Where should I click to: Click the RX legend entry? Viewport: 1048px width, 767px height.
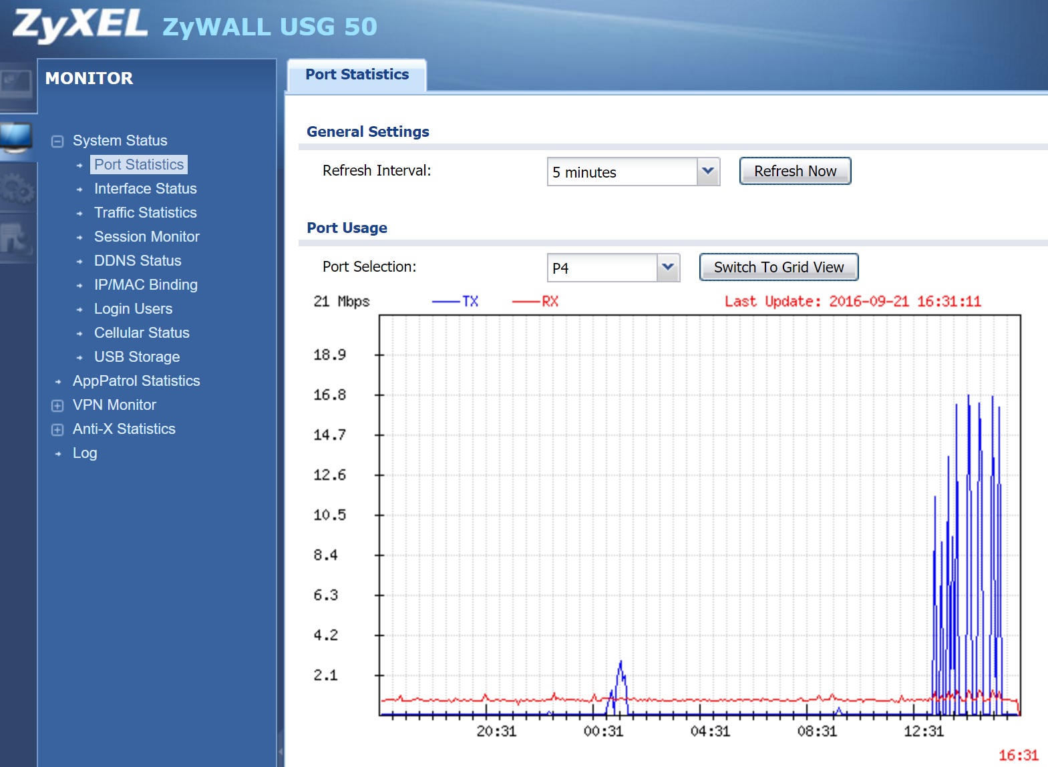536,301
